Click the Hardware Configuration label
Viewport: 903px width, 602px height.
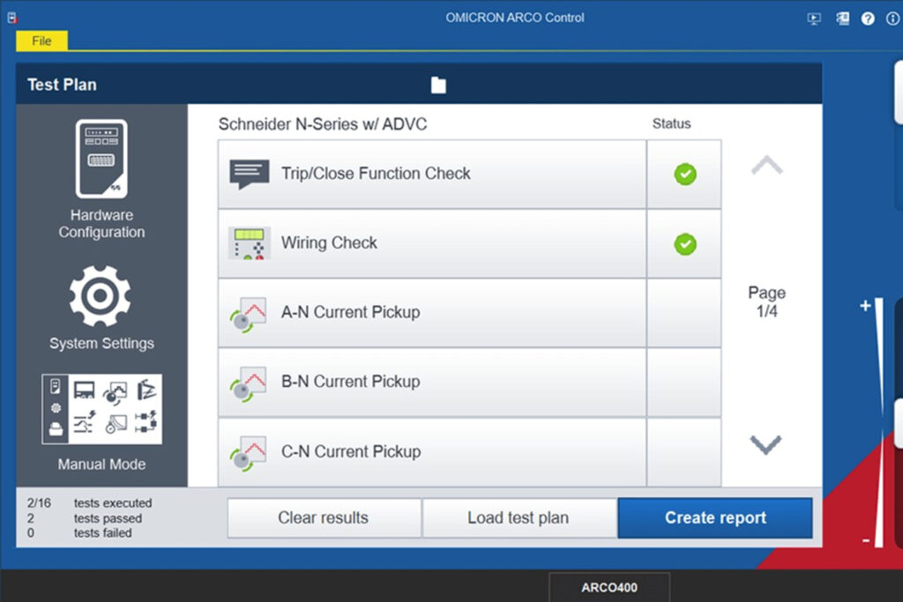(101, 223)
